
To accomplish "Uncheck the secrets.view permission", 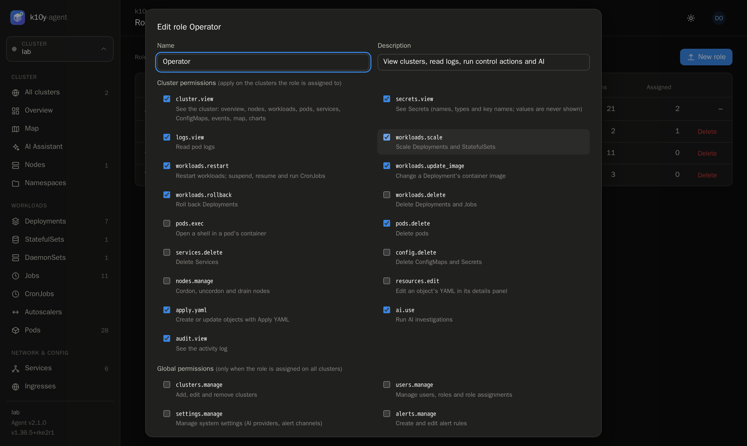I will point(386,99).
